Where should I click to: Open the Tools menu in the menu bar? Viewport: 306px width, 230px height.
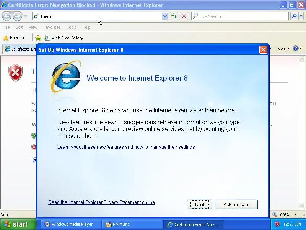point(71,27)
